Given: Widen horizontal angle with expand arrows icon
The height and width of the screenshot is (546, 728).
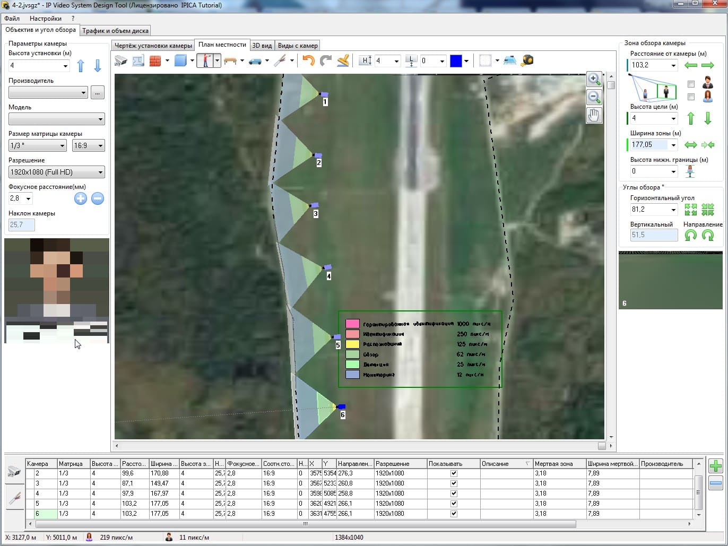Looking at the screenshot, I should pyautogui.click(x=691, y=210).
